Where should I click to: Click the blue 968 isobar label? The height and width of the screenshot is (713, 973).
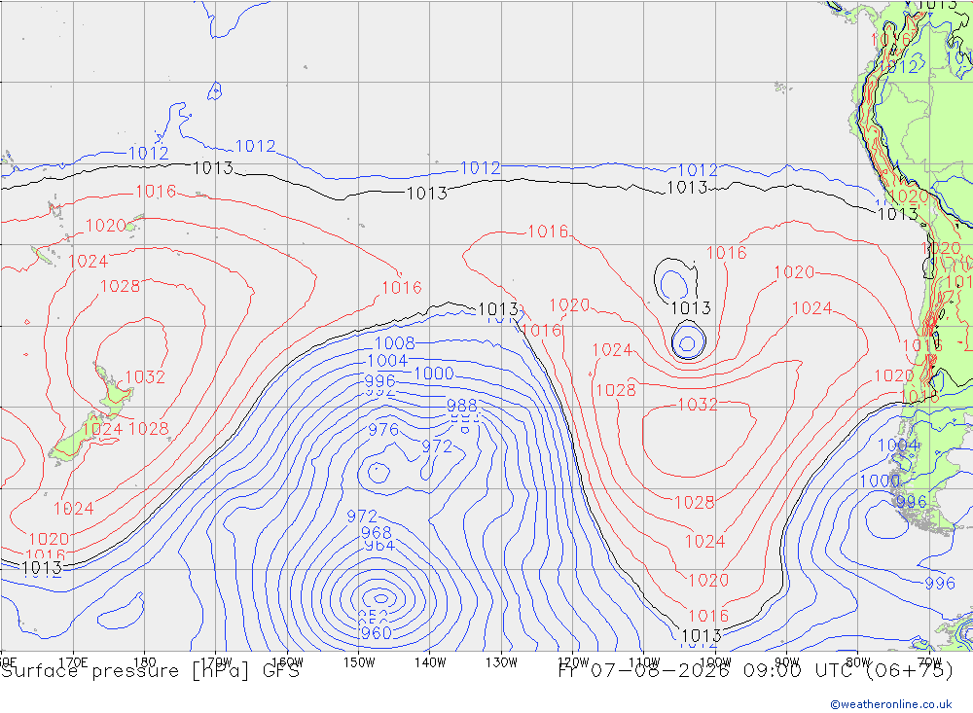[x=376, y=532]
